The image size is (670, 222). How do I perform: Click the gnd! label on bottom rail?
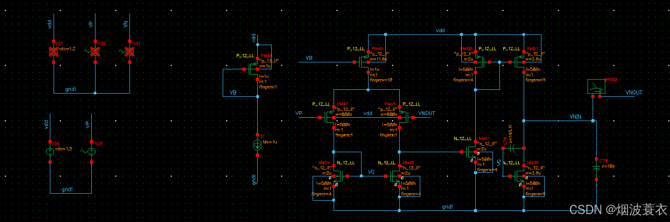click(447, 206)
